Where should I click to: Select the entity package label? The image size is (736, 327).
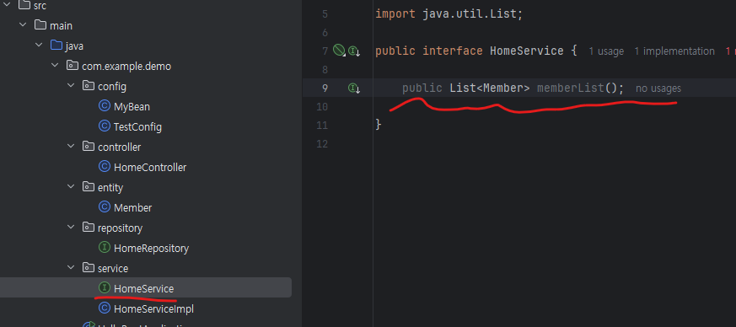pos(110,187)
